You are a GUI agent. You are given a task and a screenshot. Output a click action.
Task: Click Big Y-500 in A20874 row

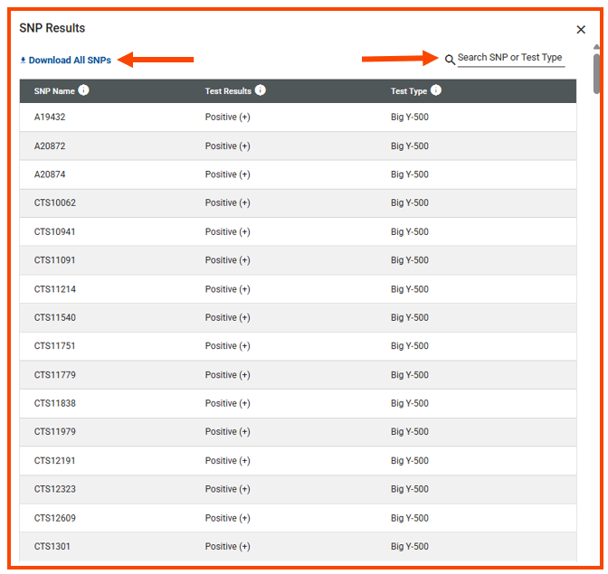click(410, 174)
